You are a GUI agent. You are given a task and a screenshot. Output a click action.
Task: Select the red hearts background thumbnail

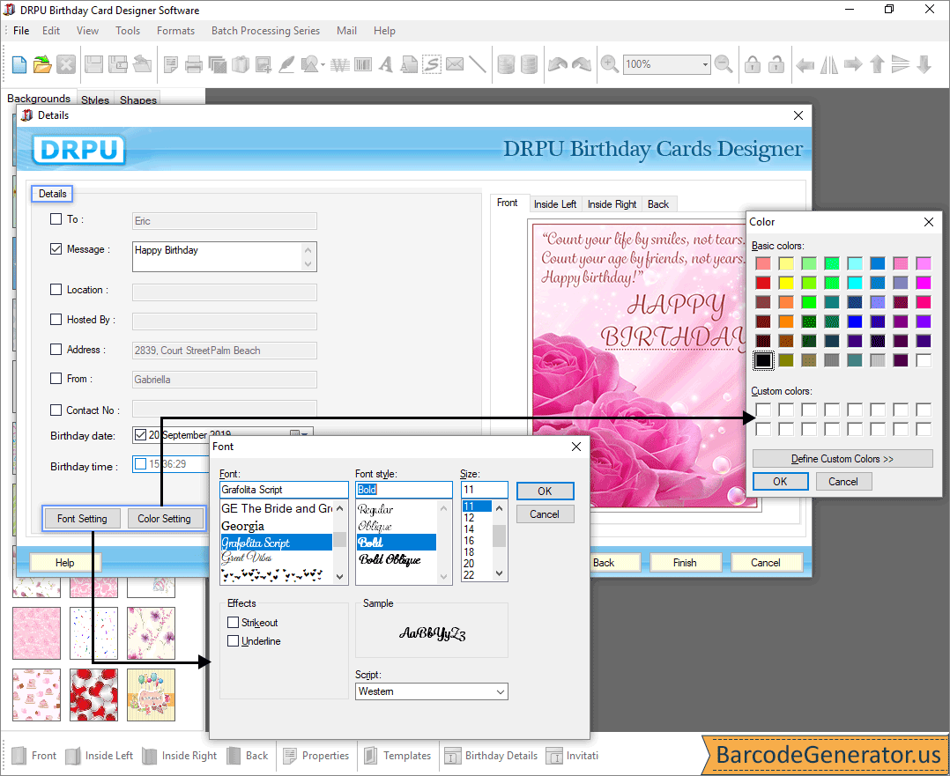tap(94, 695)
